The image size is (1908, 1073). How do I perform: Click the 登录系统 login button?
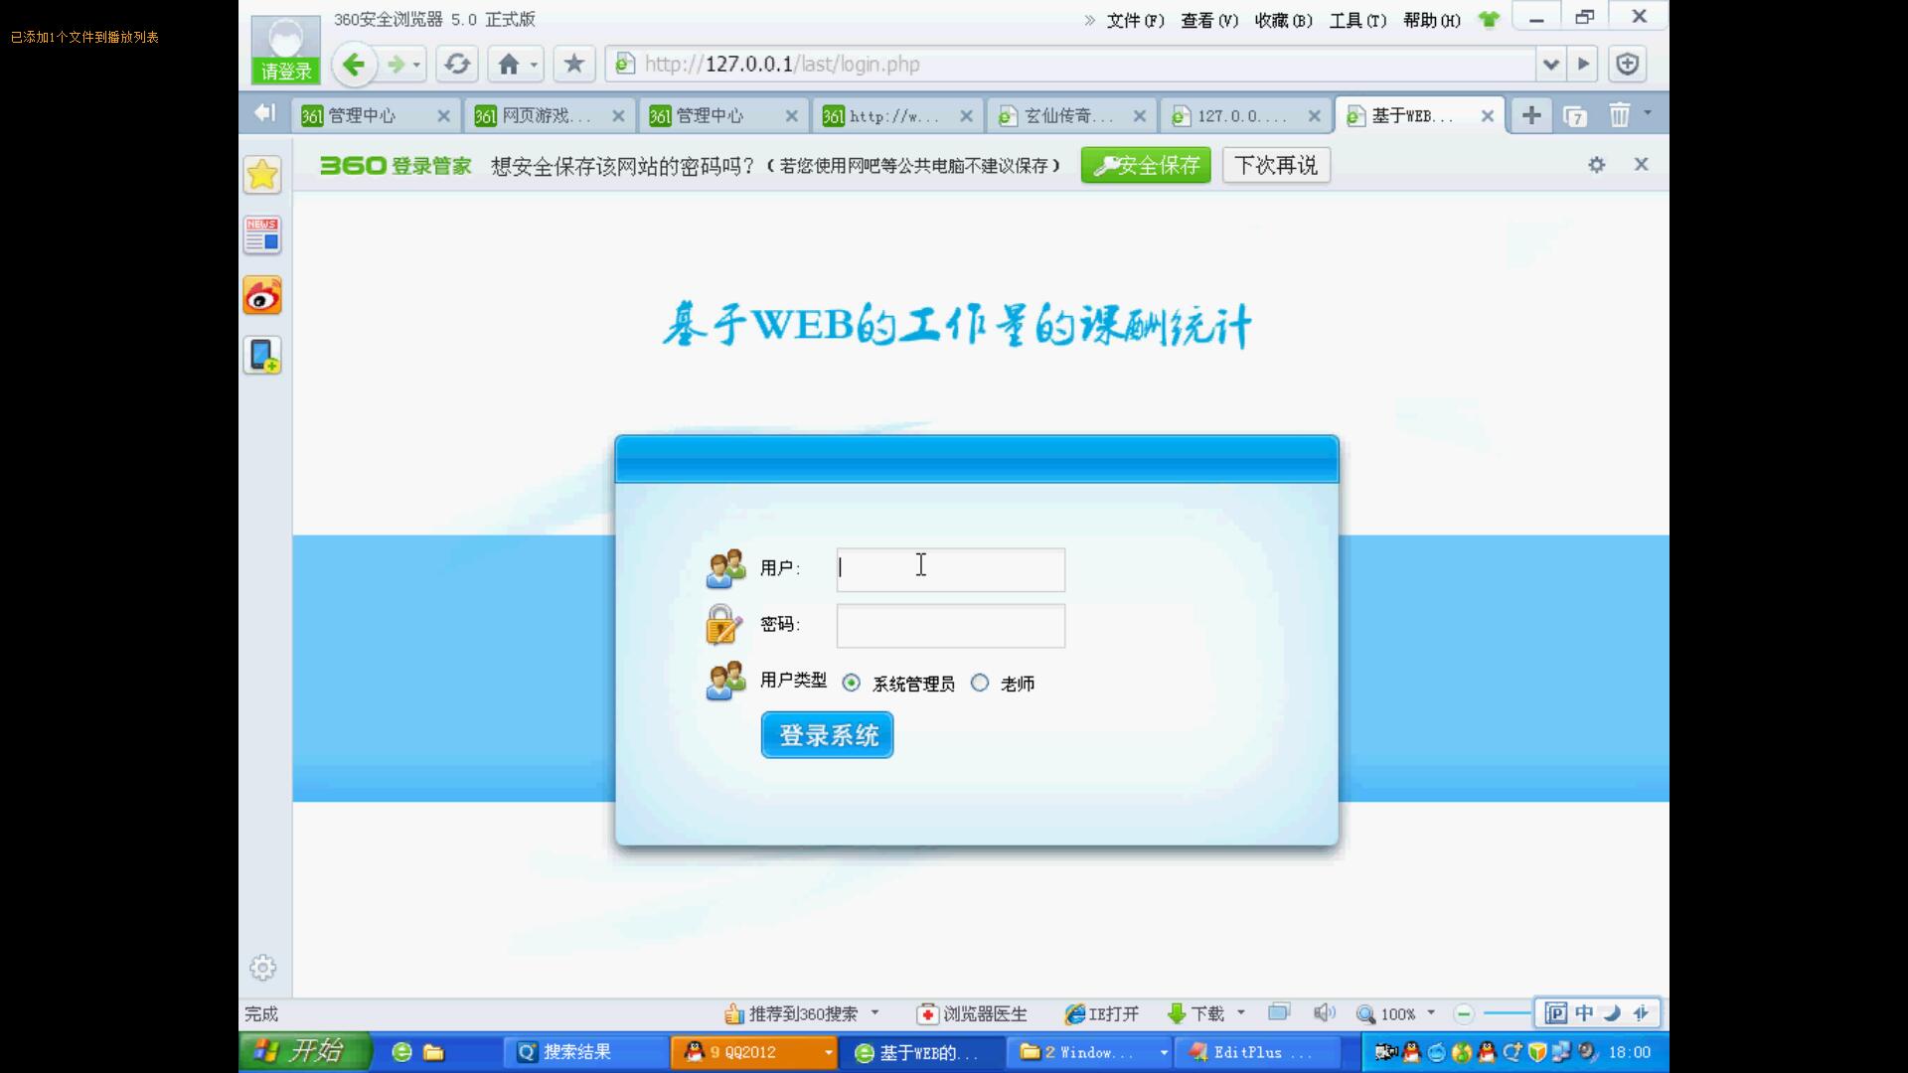point(828,735)
